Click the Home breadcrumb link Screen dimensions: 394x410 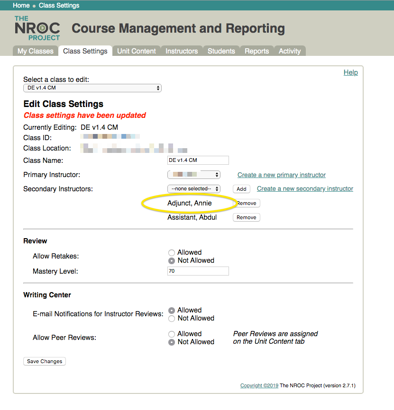point(21,6)
